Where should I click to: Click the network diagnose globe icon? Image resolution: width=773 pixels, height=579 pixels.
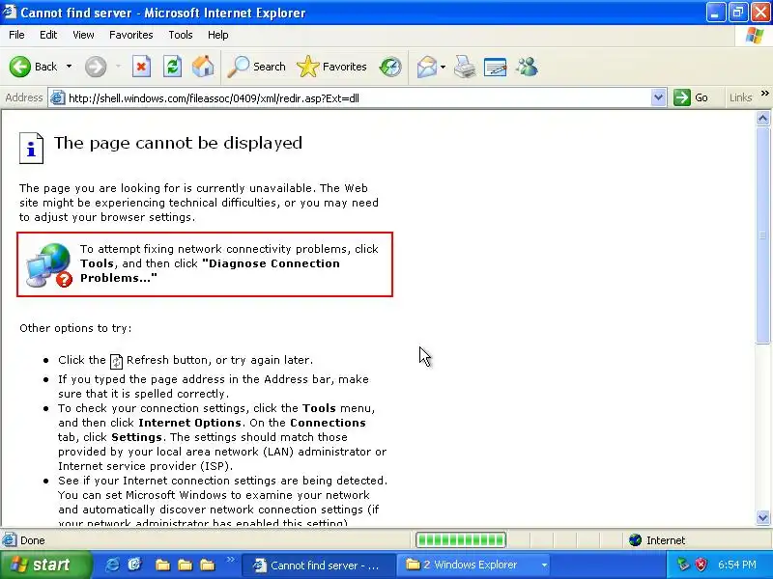pos(49,264)
